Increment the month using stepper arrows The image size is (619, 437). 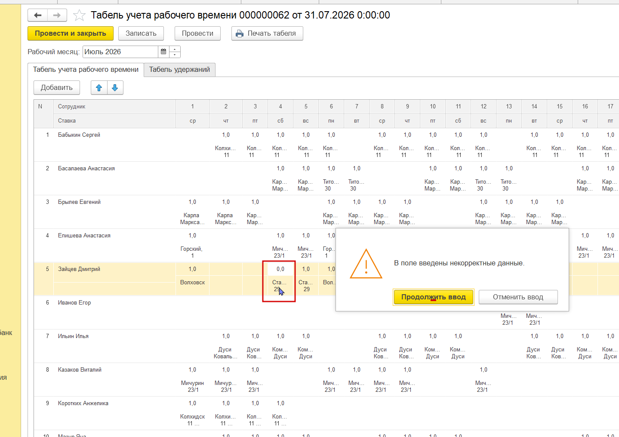click(175, 49)
